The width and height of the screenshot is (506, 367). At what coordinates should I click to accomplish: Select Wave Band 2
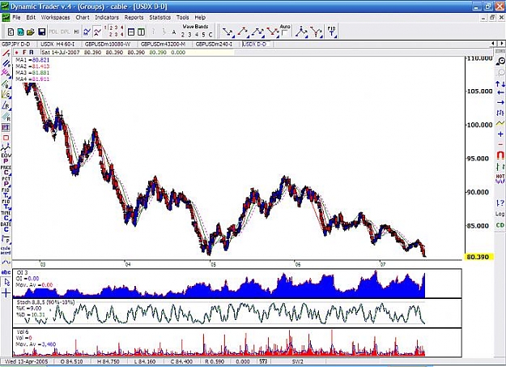click(183, 35)
